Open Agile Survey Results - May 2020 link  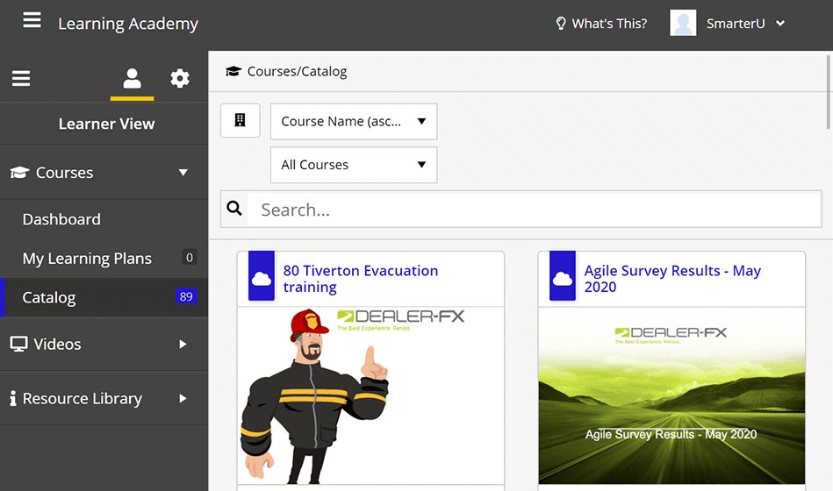coord(672,279)
